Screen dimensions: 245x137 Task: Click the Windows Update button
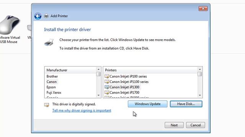click(147, 104)
